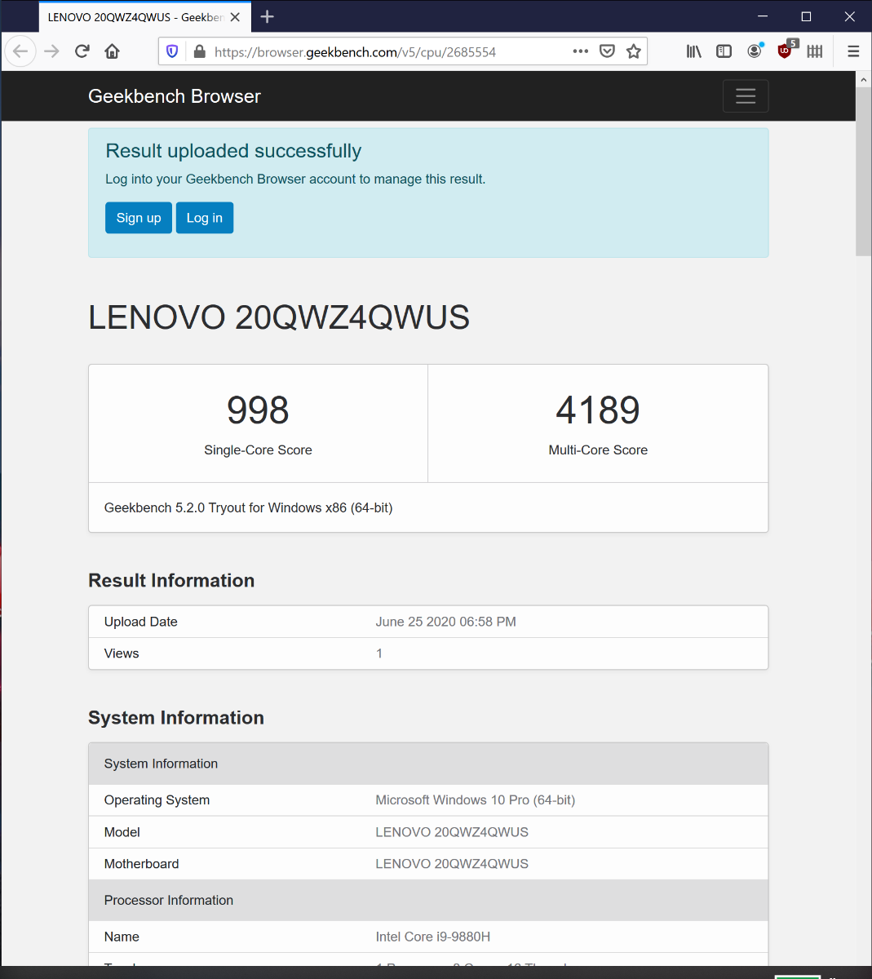
Task: Show site security padlock information
Action: tap(199, 51)
